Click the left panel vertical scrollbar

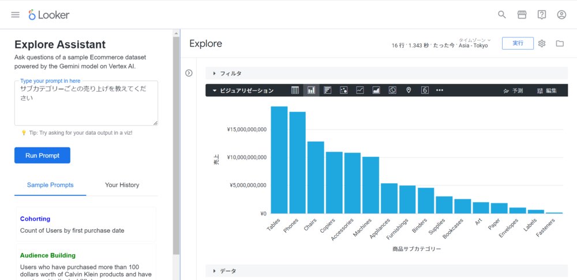[176, 146]
